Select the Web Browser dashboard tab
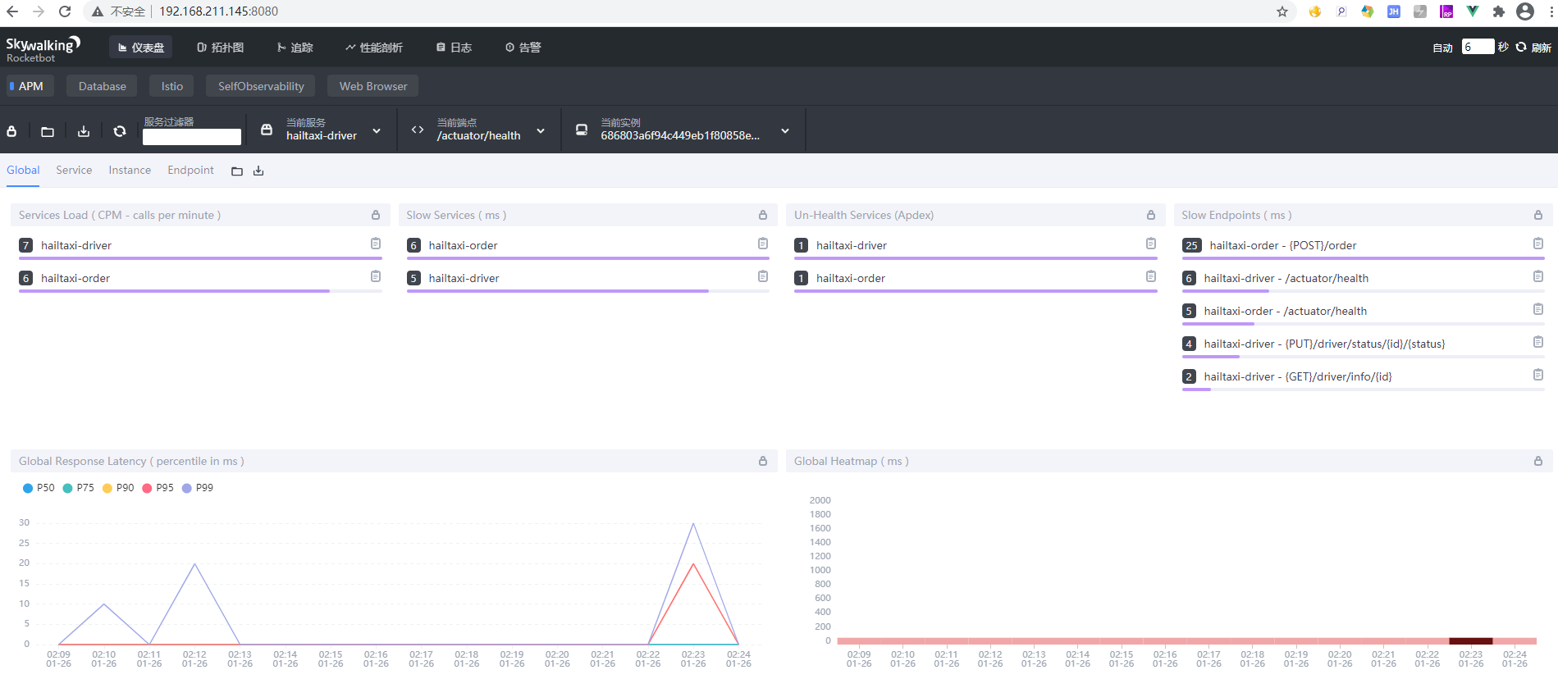The width and height of the screenshot is (1558, 679). pos(373,86)
